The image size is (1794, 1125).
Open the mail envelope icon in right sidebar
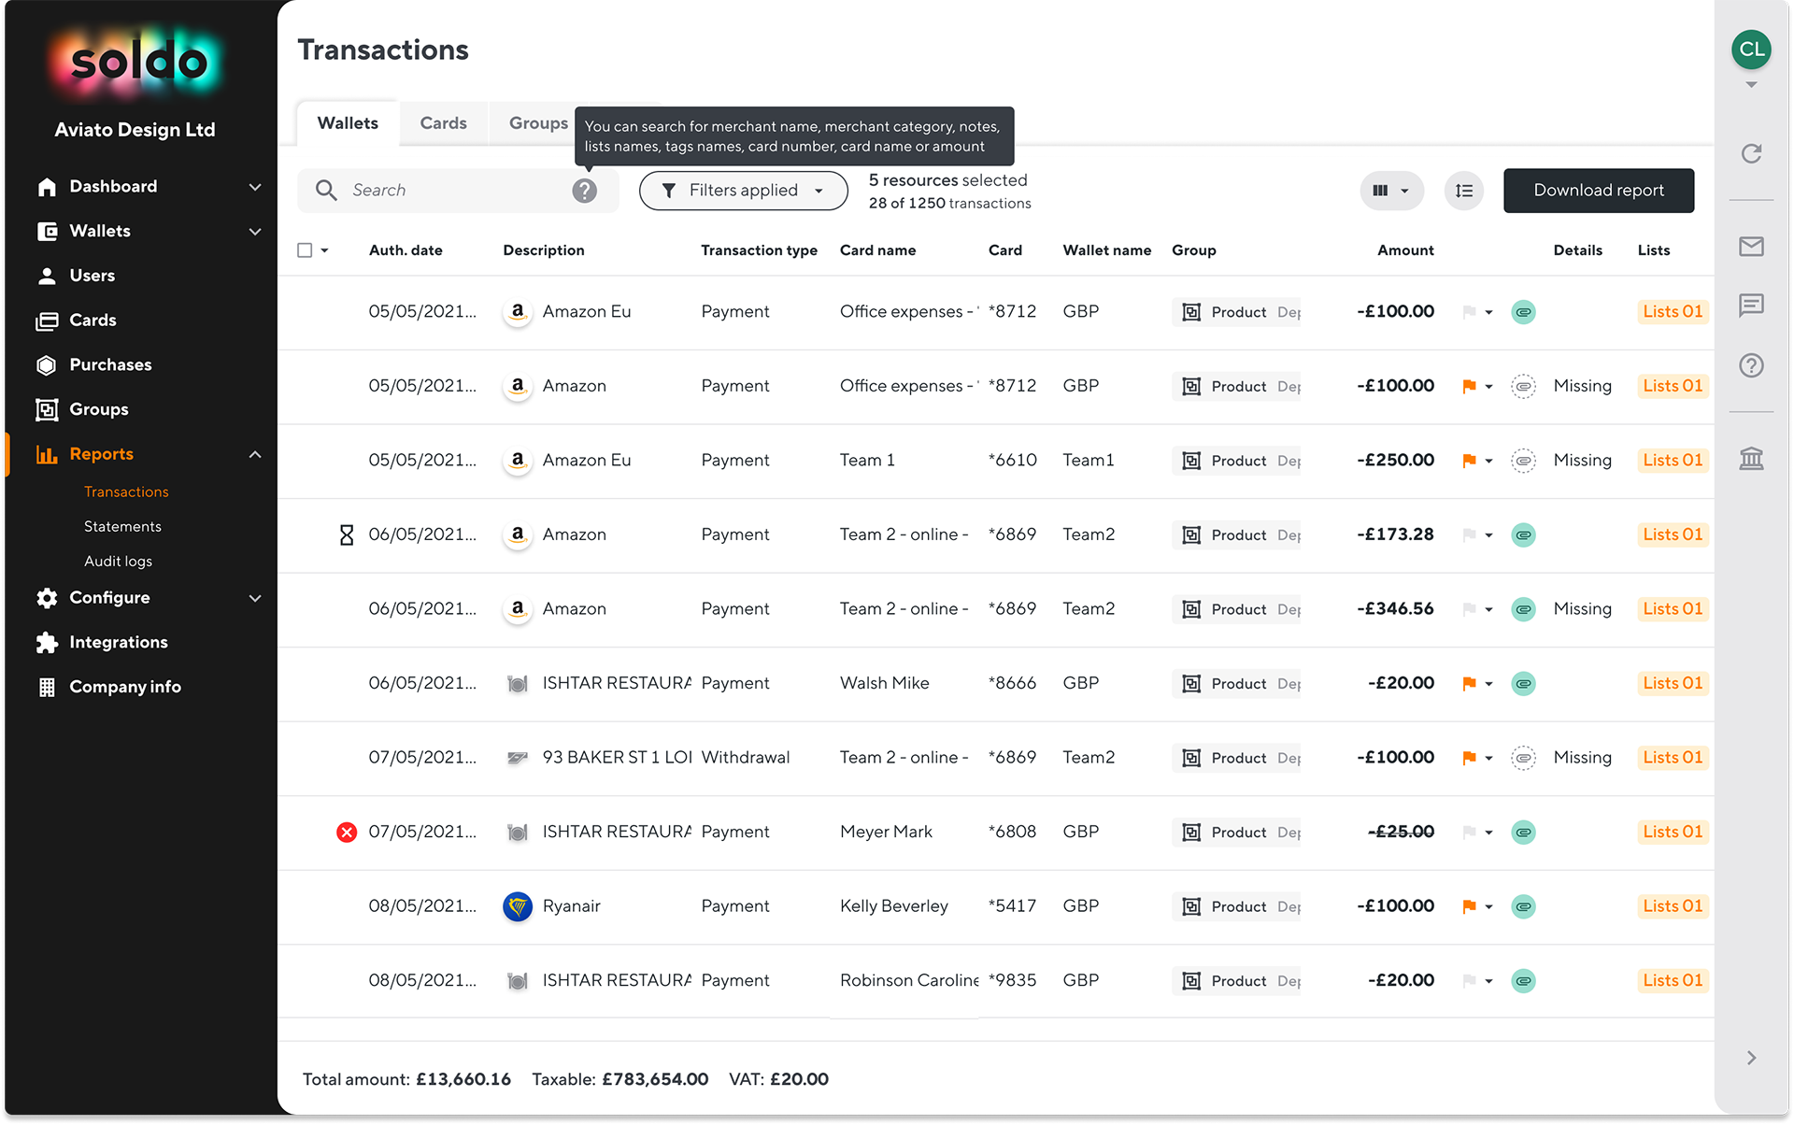[x=1751, y=247]
